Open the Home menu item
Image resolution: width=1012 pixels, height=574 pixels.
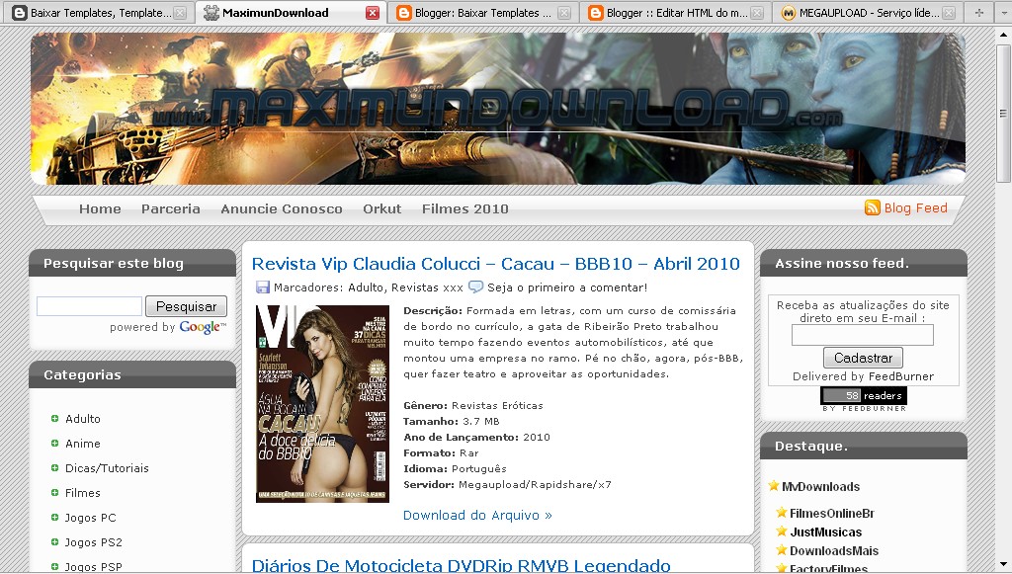[x=100, y=209]
